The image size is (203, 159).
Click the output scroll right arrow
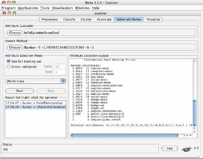[x=191, y=135]
